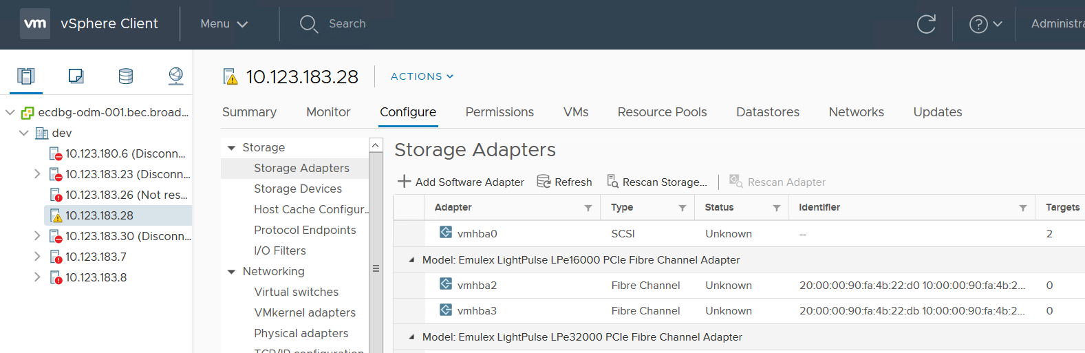The height and width of the screenshot is (353, 1085).
Task: Open the Updates tab
Action: 938,112
